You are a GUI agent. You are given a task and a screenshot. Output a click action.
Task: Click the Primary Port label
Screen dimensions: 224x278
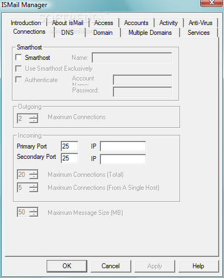(32, 146)
